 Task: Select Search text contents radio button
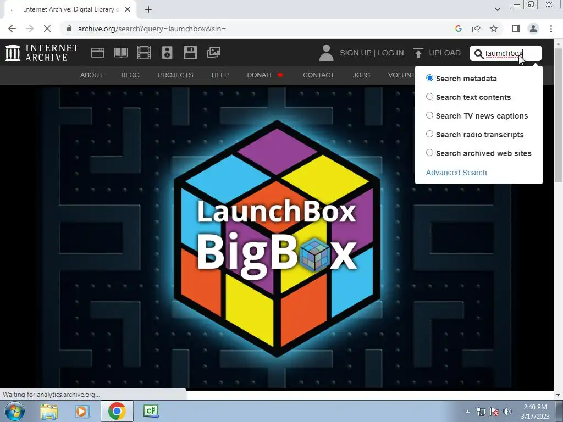(x=429, y=97)
